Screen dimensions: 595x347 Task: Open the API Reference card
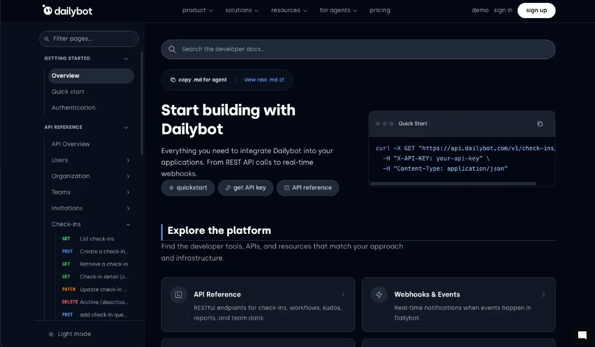(257, 305)
